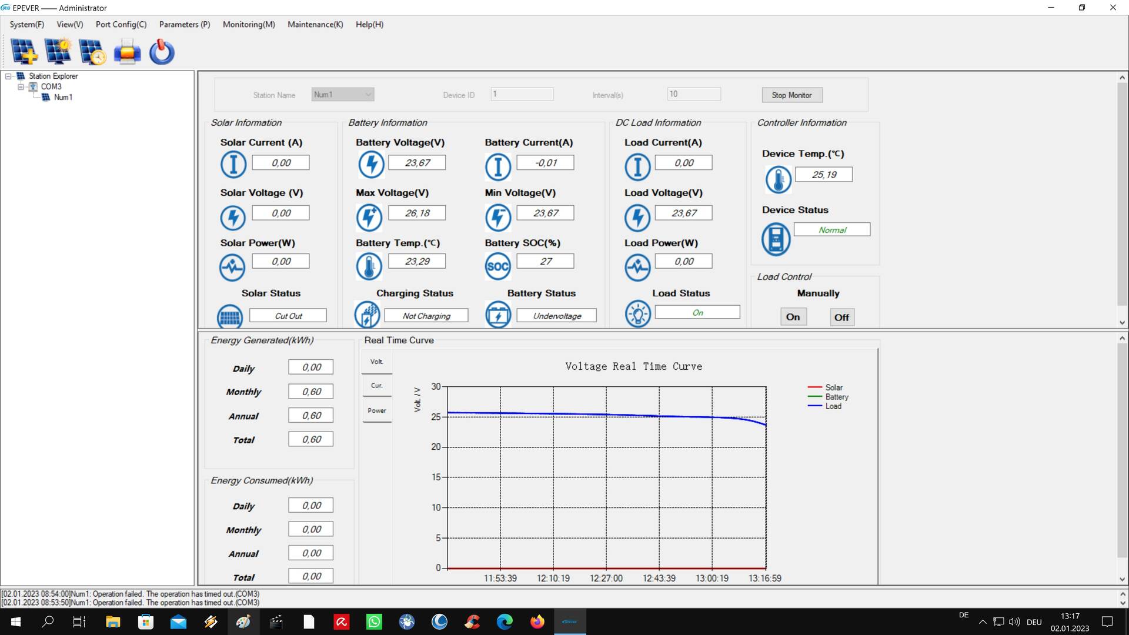Click upper panel scroll down arrow
Image resolution: width=1129 pixels, height=635 pixels.
point(1122,323)
